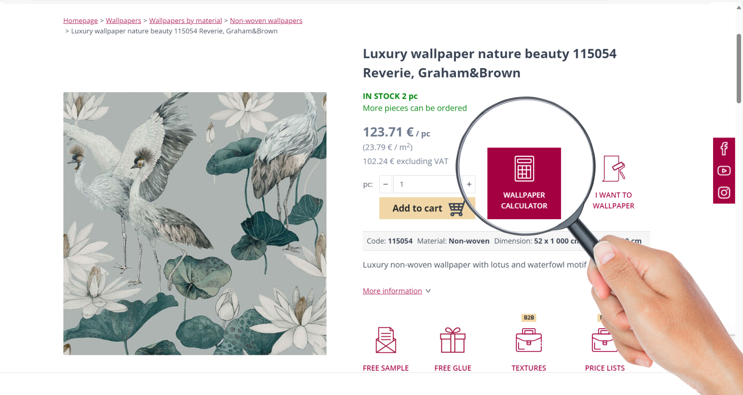743x395 pixels.
Task: Open the Wallpapers breadcrumb link
Action: pyautogui.click(x=123, y=21)
